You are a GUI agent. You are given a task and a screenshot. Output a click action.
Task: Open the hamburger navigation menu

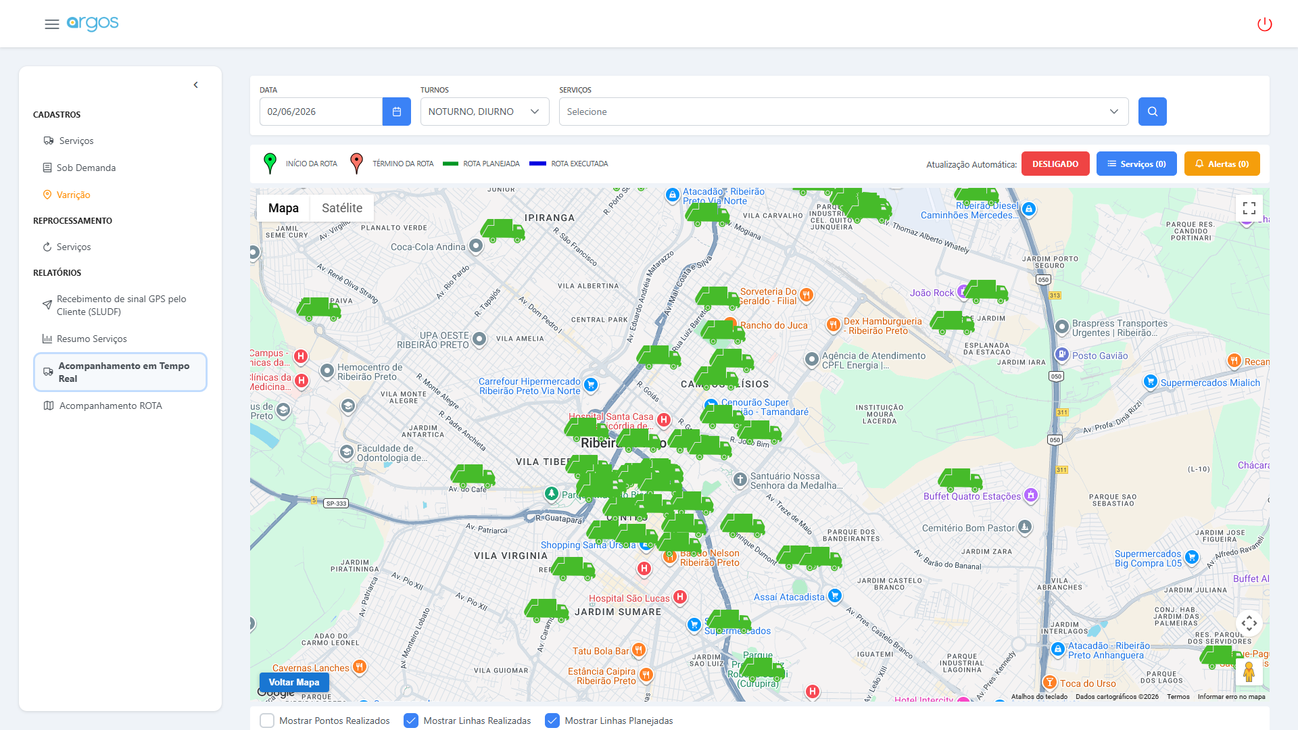(x=52, y=24)
